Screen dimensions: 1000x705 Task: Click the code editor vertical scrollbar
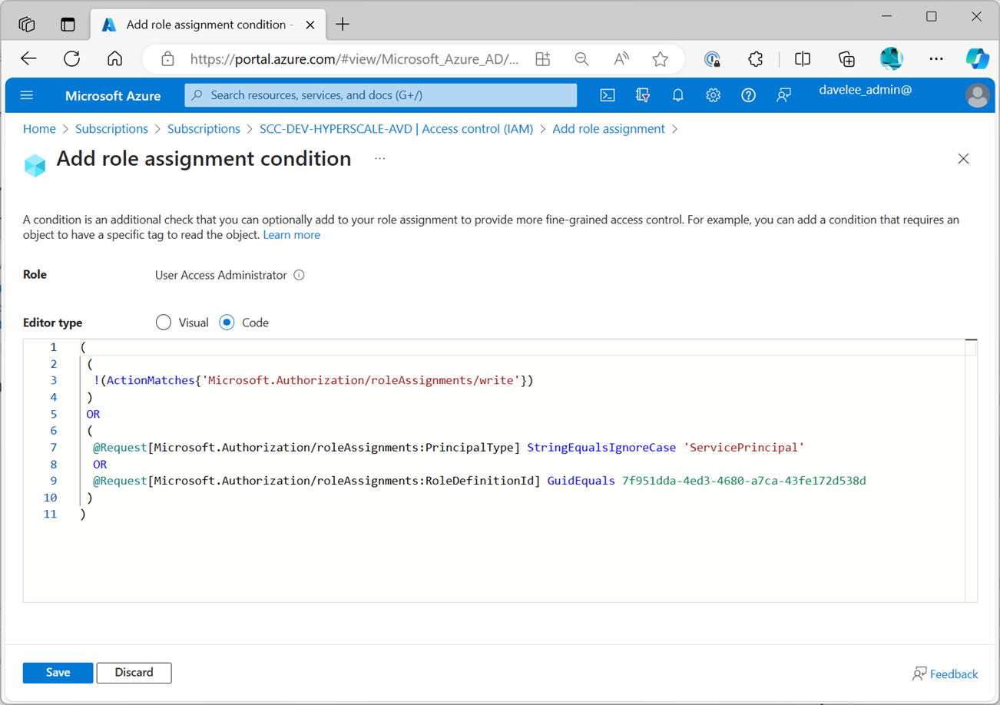pyautogui.click(x=971, y=468)
